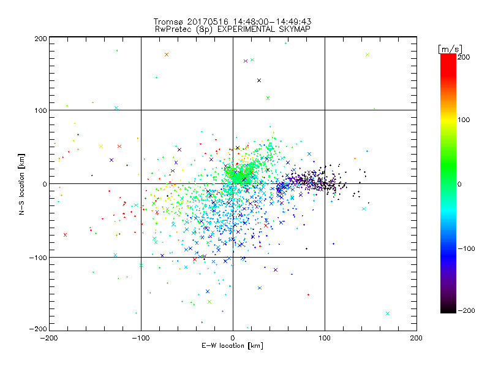Click the yellow band of the colorbar
The height and width of the screenshot is (368, 490).
click(448, 120)
